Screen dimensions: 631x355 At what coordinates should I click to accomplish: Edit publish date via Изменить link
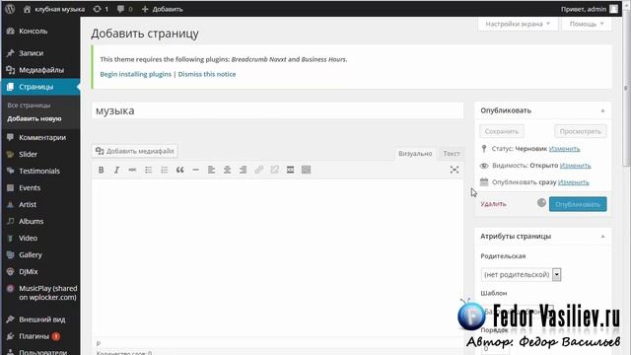point(574,182)
